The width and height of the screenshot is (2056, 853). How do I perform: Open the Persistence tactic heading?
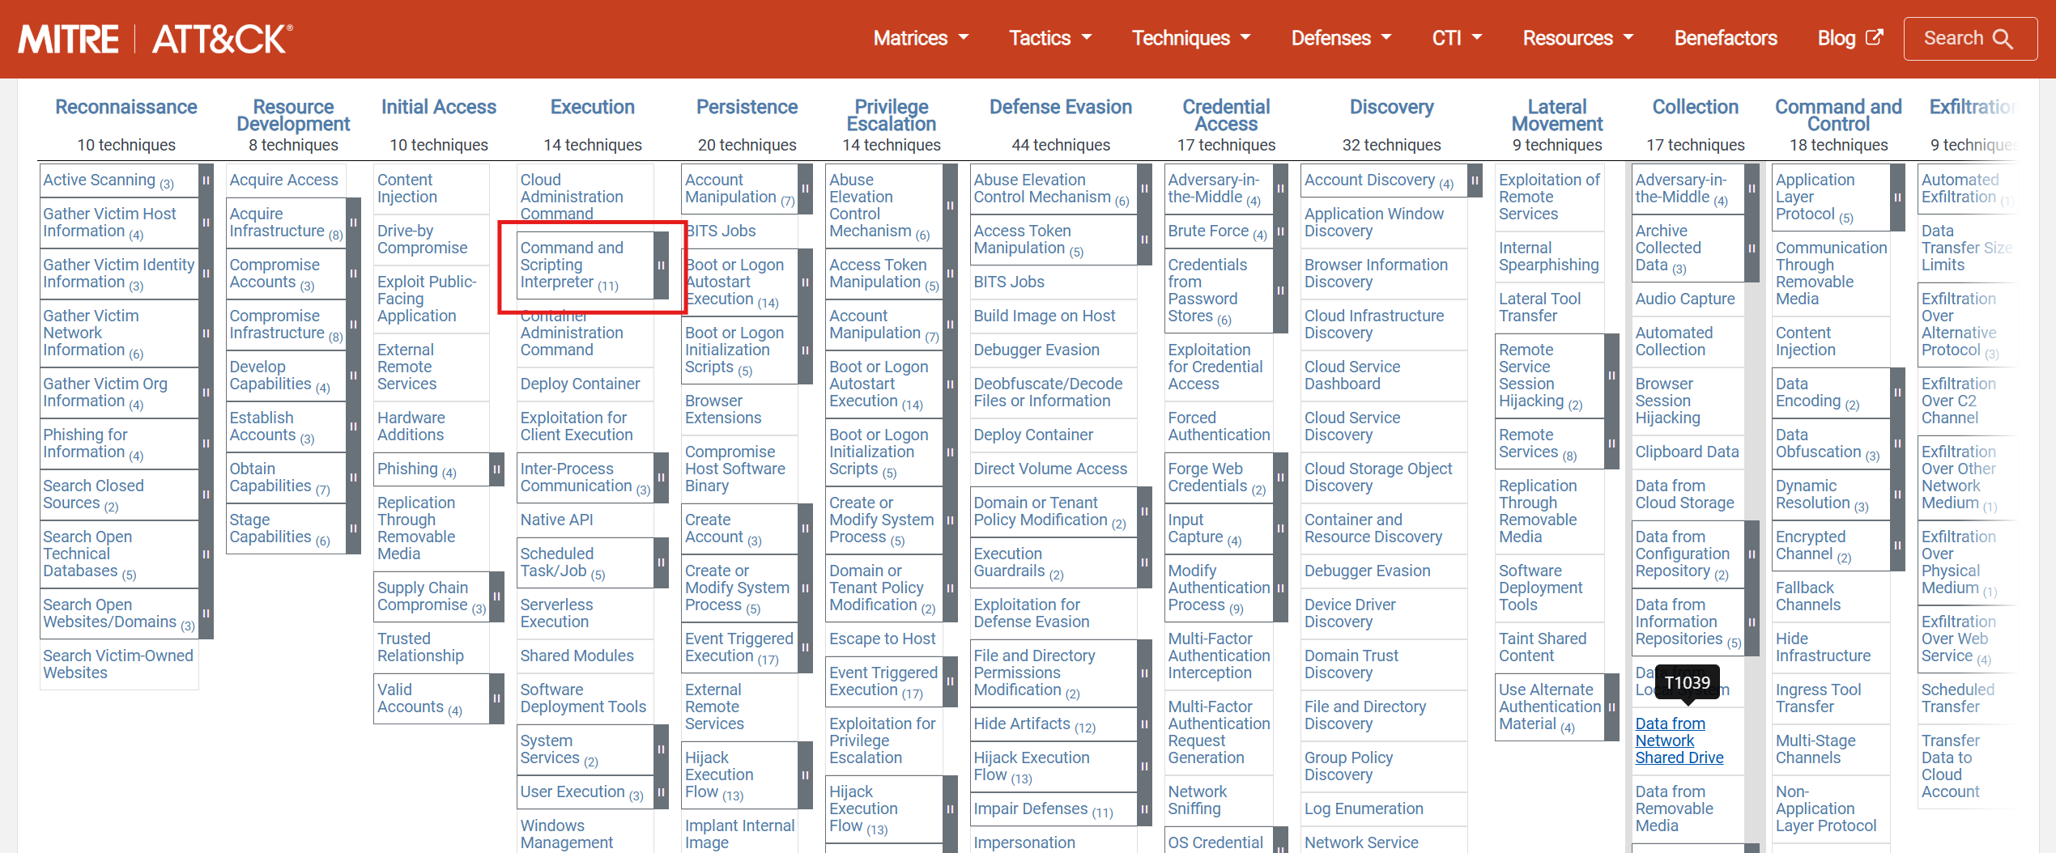coord(747,107)
